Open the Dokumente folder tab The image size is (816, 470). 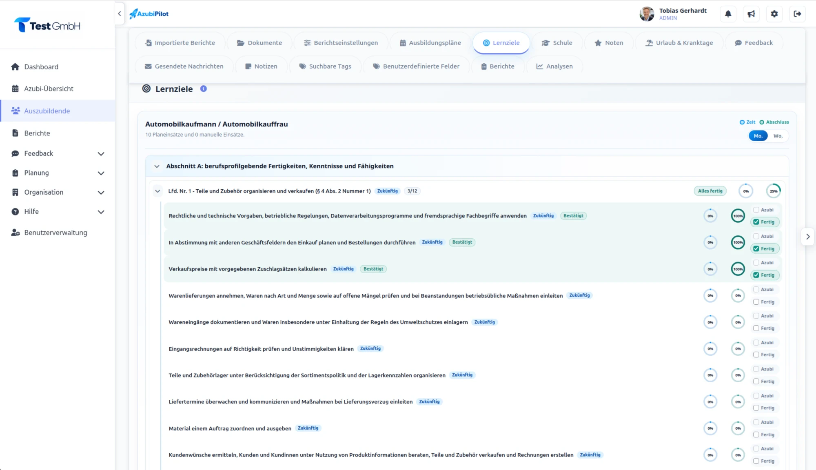pyautogui.click(x=259, y=43)
